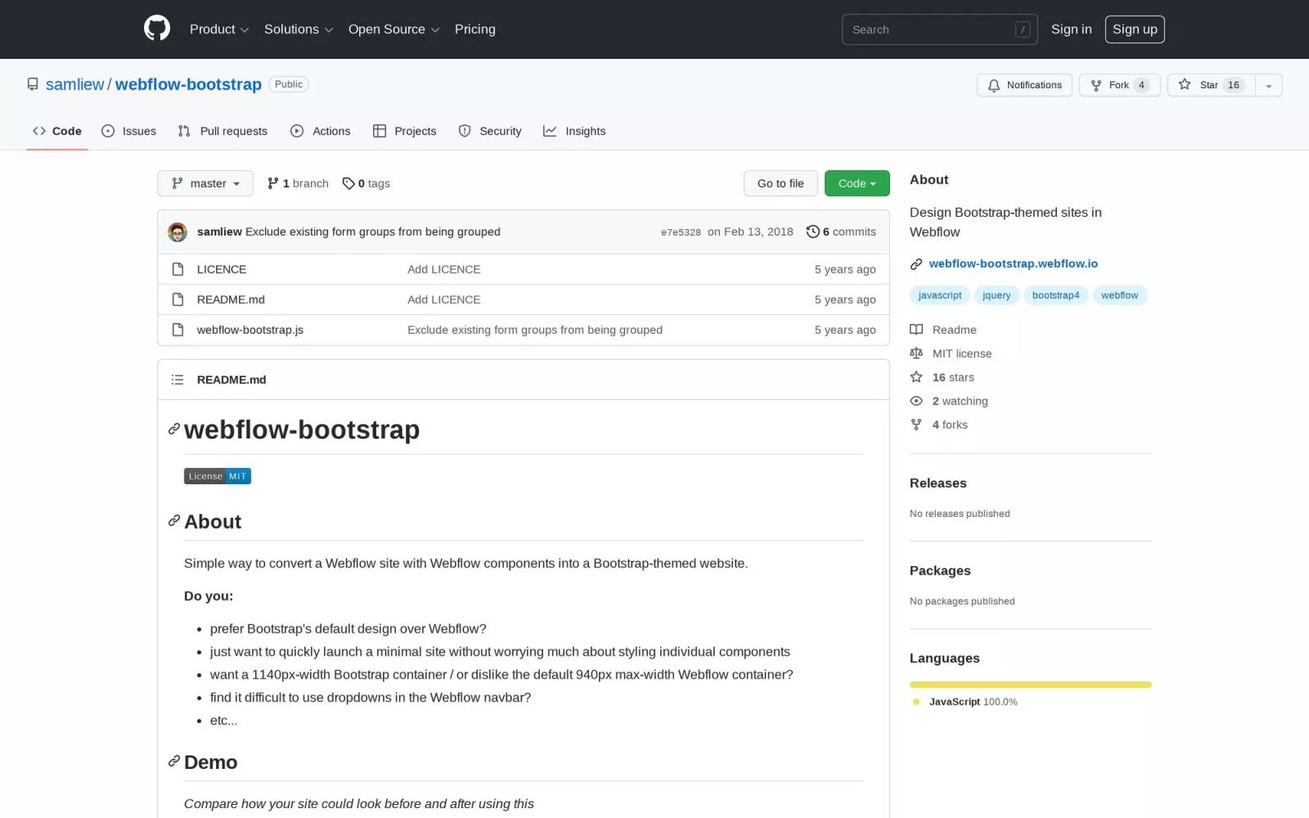1309x818 pixels.
Task: Click the LICENCE file icon
Action: point(178,269)
